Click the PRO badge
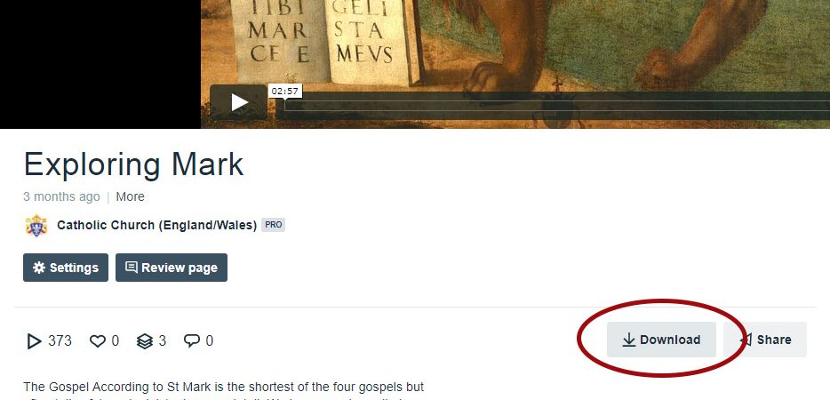 pyautogui.click(x=273, y=225)
